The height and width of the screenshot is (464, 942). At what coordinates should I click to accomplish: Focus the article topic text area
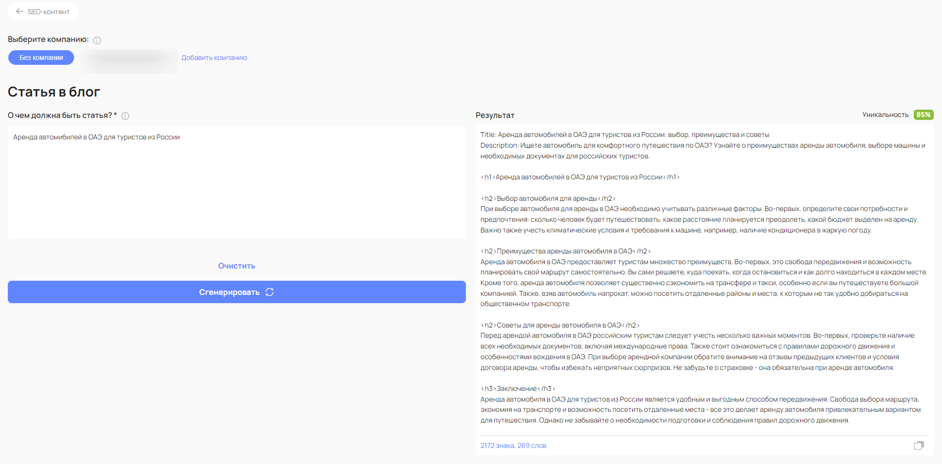click(237, 182)
